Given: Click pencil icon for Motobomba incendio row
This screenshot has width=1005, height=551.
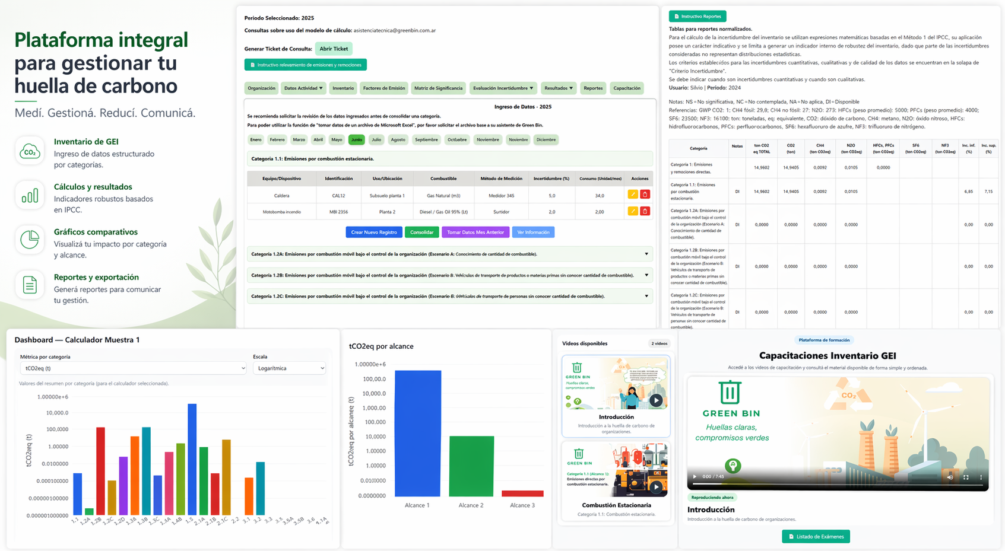Looking at the screenshot, I should [633, 211].
